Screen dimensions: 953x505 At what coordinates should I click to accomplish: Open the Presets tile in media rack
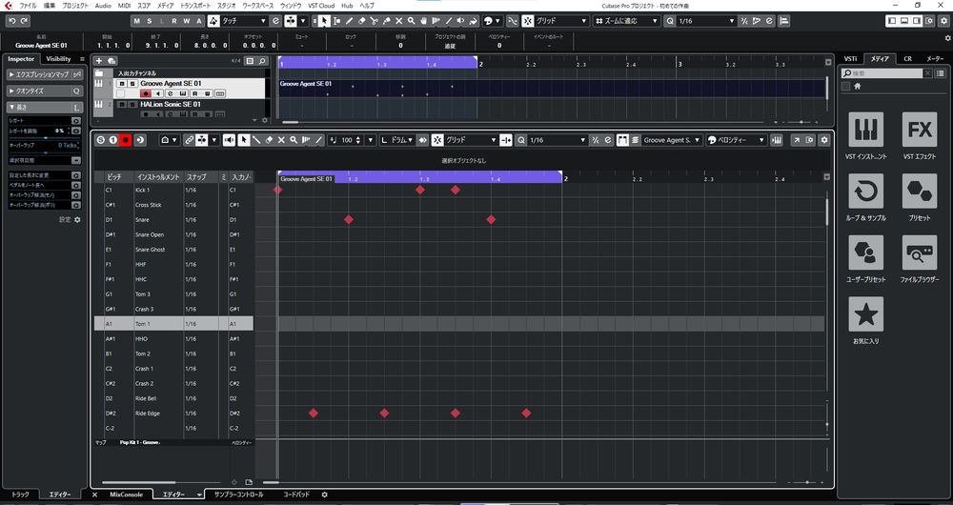pos(920,191)
